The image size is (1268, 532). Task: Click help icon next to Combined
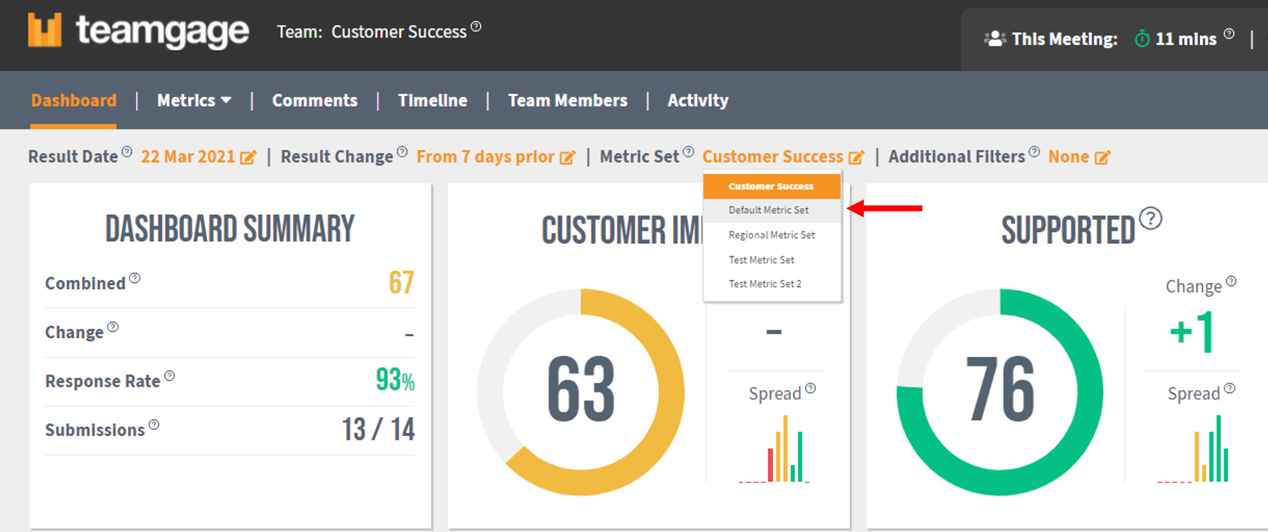[134, 279]
